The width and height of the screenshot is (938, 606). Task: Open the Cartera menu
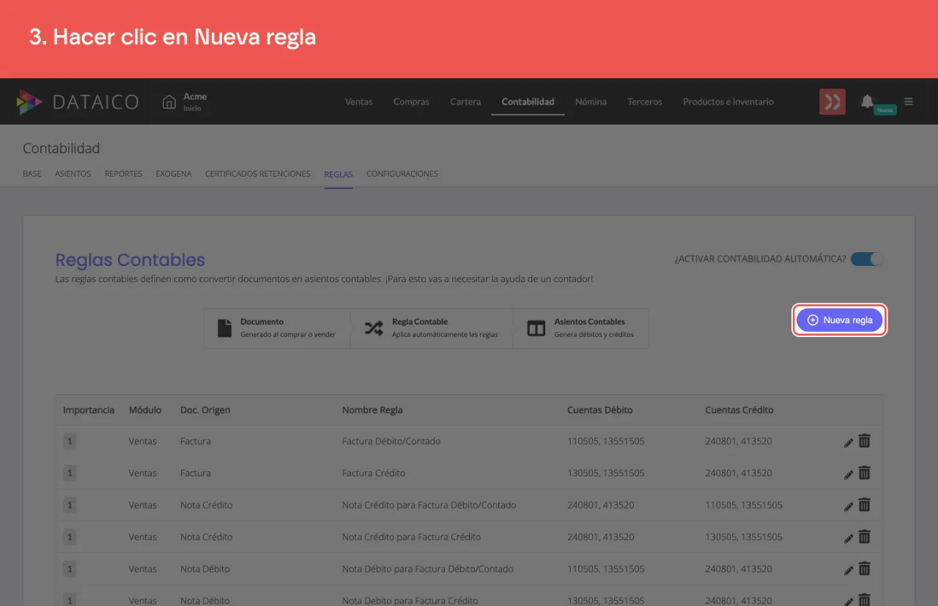point(465,102)
